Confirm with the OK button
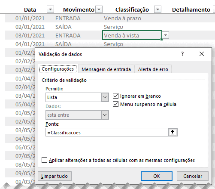The height and width of the screenshot is (189, 215). (157, 176)
